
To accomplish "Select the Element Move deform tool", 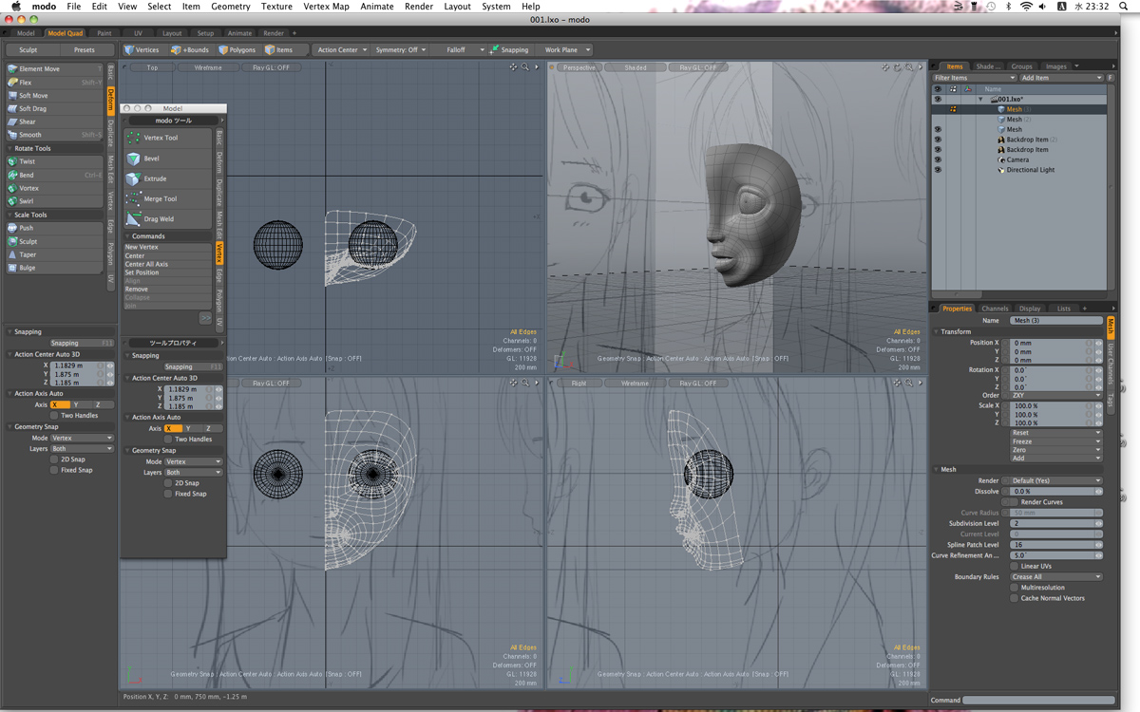I will pos(39,69).
